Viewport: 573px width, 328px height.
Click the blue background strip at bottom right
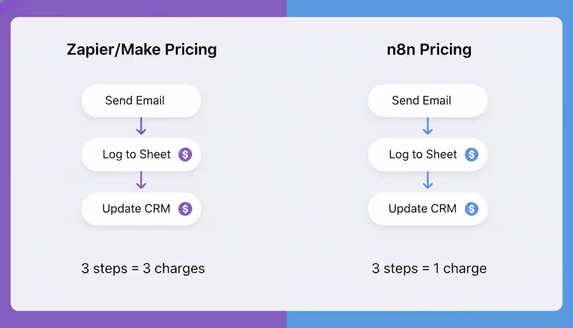430,320
